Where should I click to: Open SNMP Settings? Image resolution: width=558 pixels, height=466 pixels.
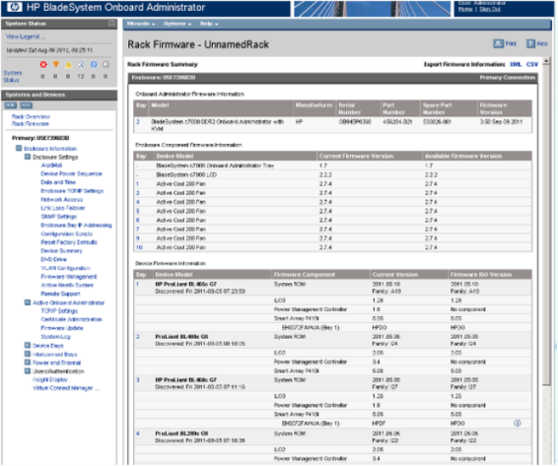(58, 217)
